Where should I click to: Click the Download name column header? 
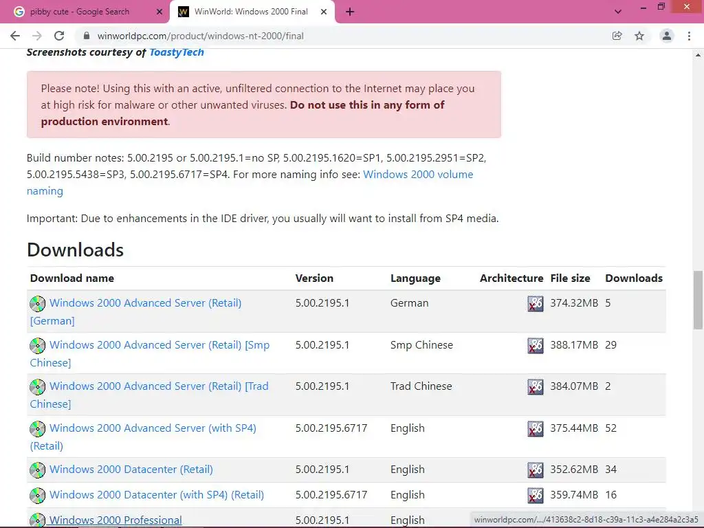pos(71,278)
